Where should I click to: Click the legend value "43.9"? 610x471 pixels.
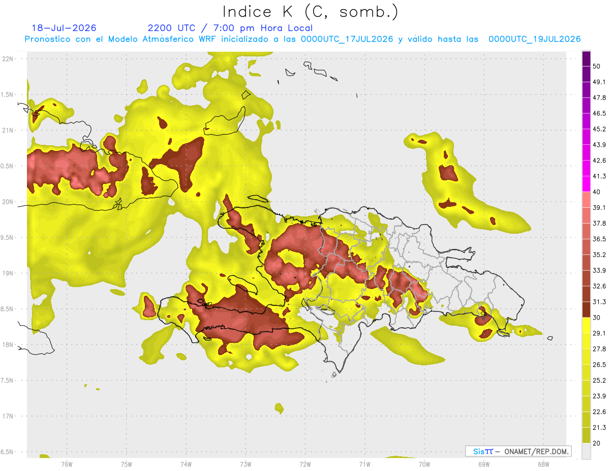click(599, 145)
